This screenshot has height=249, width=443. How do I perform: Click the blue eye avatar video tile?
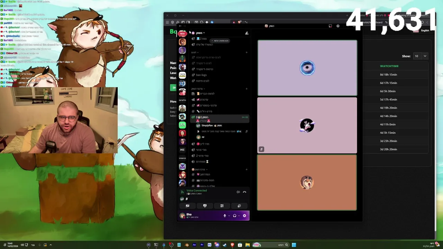click(x=307, y=68)
